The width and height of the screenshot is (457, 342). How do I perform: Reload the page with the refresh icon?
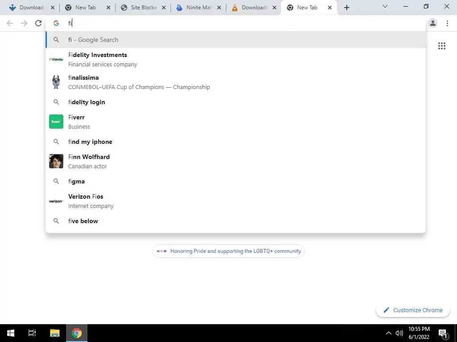38,23
